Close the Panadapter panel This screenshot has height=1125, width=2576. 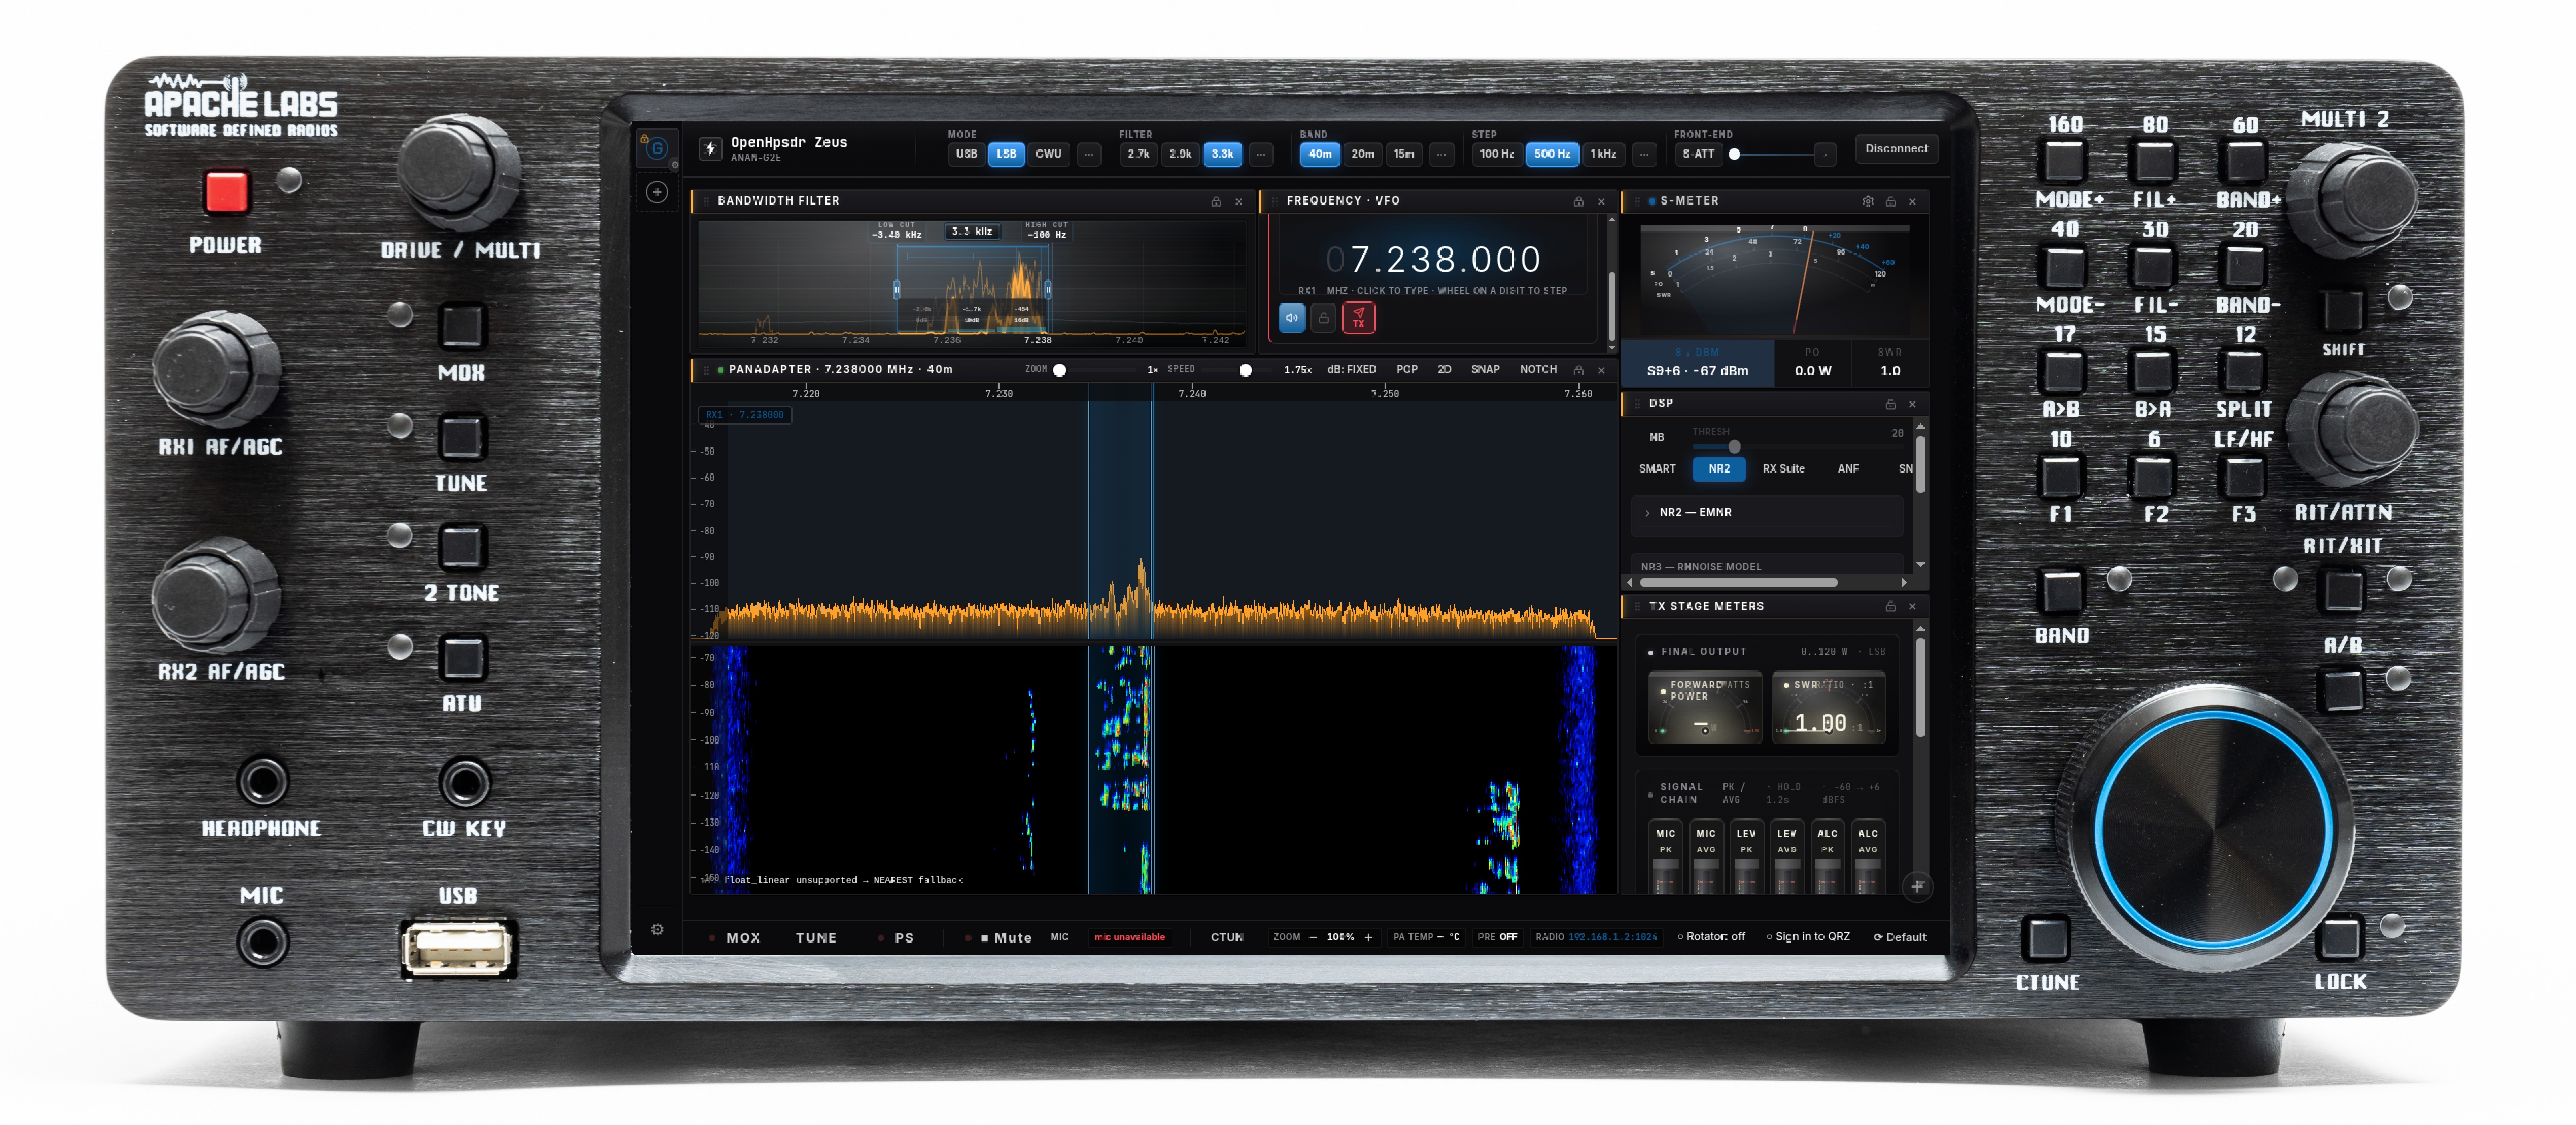[x=1601, y=371]
